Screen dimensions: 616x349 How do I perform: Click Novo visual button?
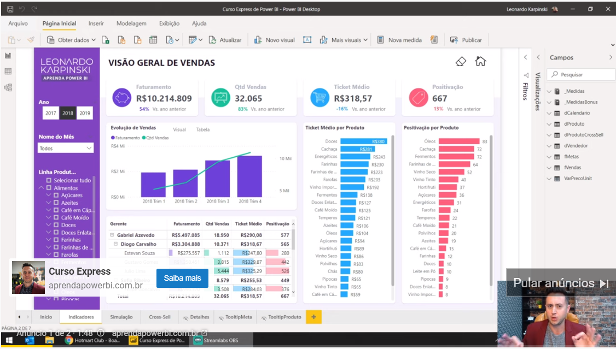tap(275, 40)
